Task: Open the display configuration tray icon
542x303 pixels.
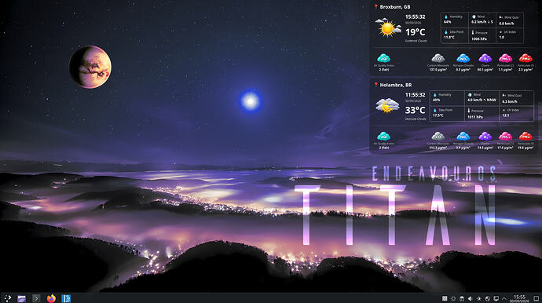Action: 496,298
